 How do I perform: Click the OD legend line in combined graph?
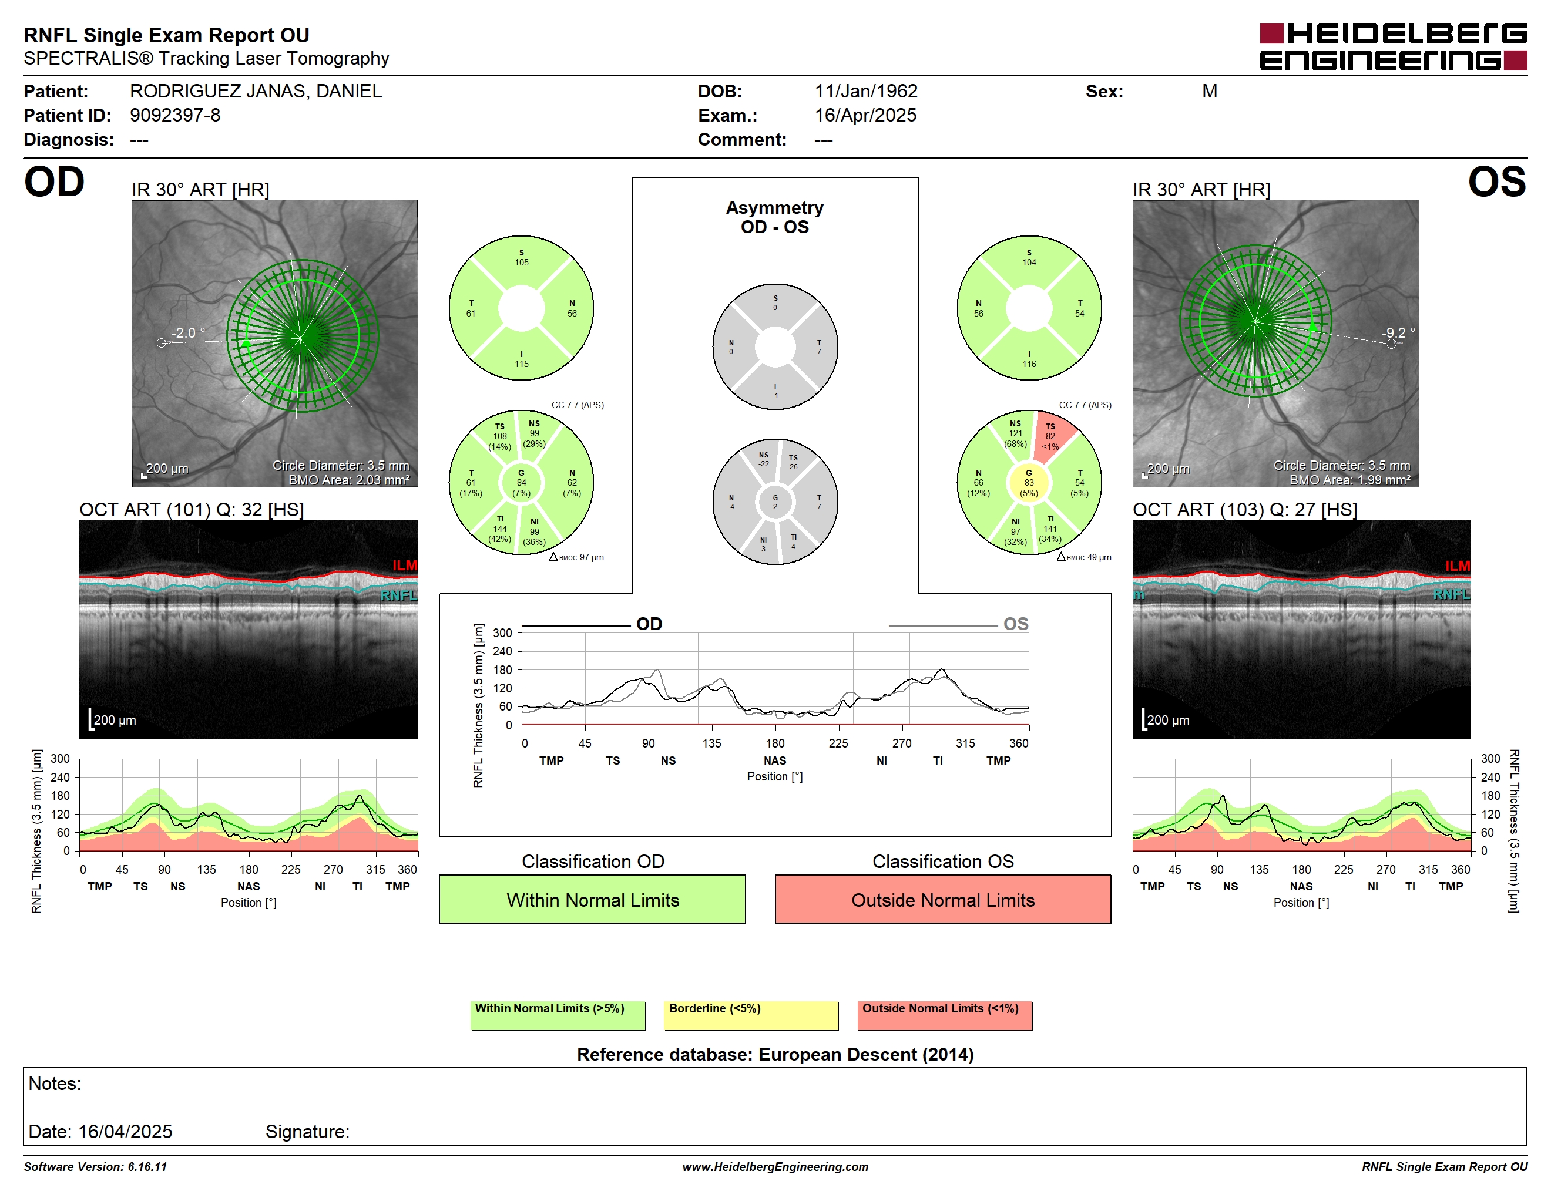576,626
